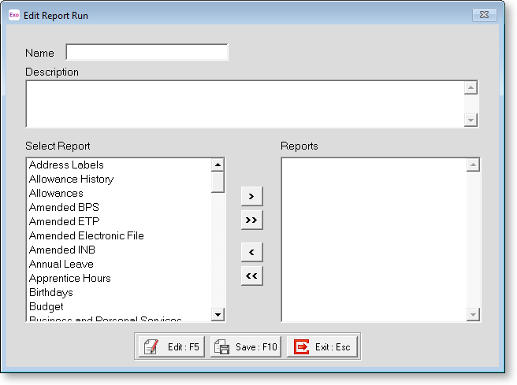Pick Annual Leave in the report list
517x385 pixels.
(x=61, y=265)
